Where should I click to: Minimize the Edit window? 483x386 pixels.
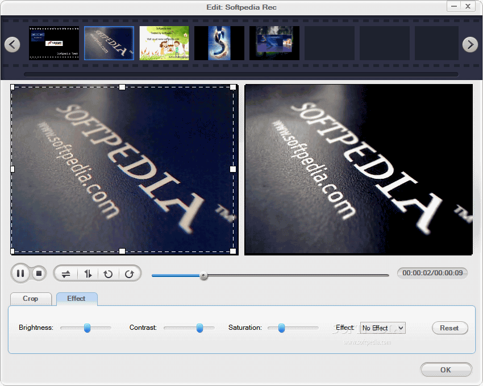454,6
